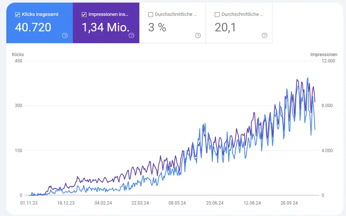Click the 01.11.23 date label
Image resolution: width=346 pixels, height=216 pixels.
pyautogui.click(x=29, y=203)
